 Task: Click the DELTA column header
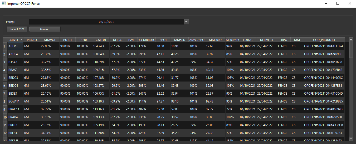117,40
